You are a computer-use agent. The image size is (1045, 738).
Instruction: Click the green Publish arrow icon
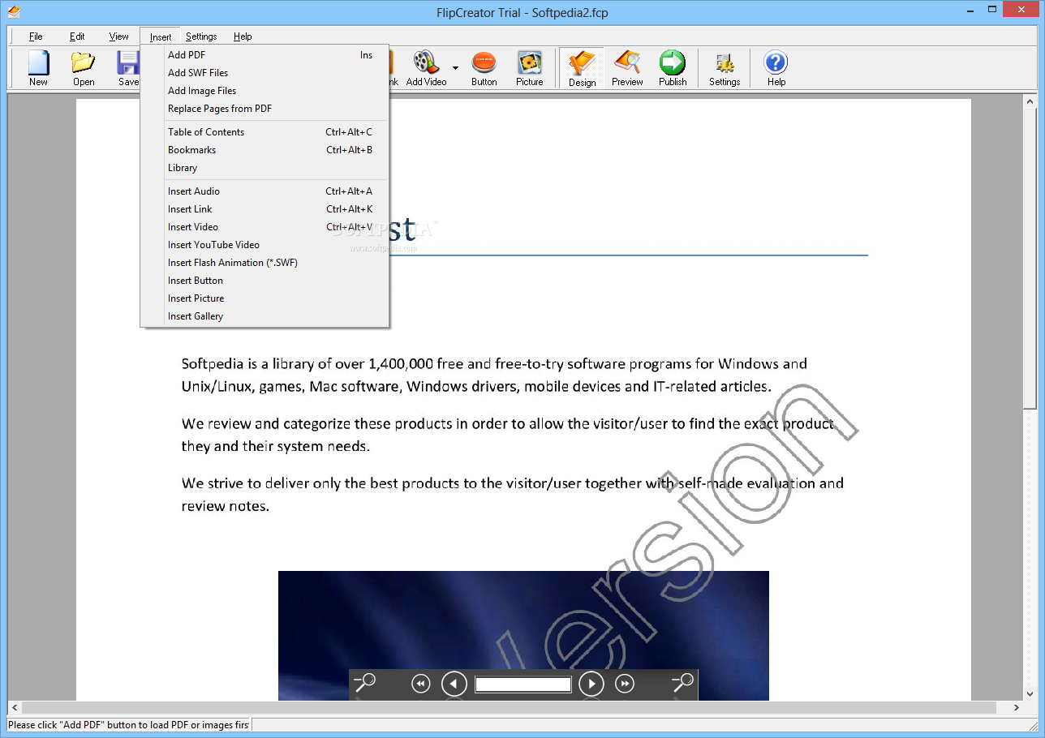[x=673, y=68]
